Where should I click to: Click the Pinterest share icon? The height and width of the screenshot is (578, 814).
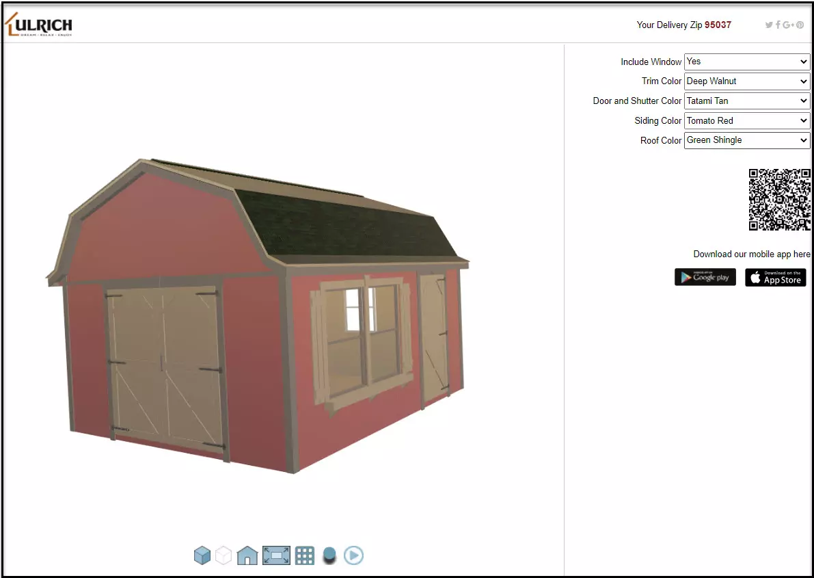[800, 25]
